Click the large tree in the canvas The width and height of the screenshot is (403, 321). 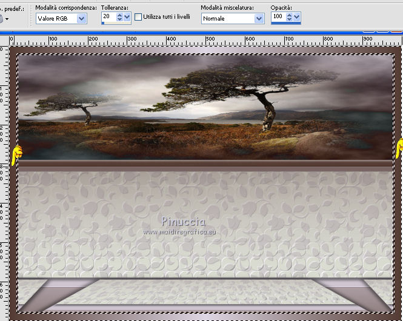coord(241,95)
